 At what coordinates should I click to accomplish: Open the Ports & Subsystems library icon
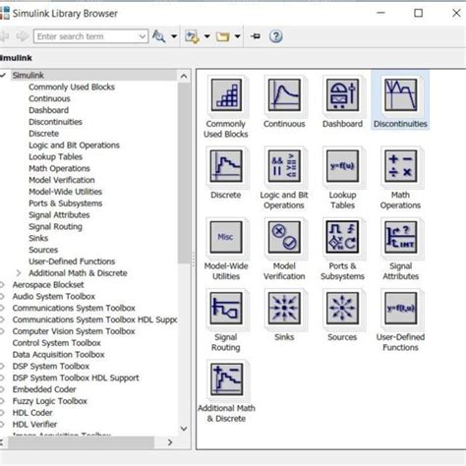[342, 237]
